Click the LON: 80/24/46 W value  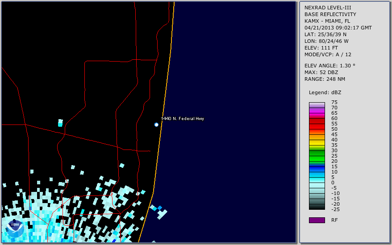(x=326, y=41)
